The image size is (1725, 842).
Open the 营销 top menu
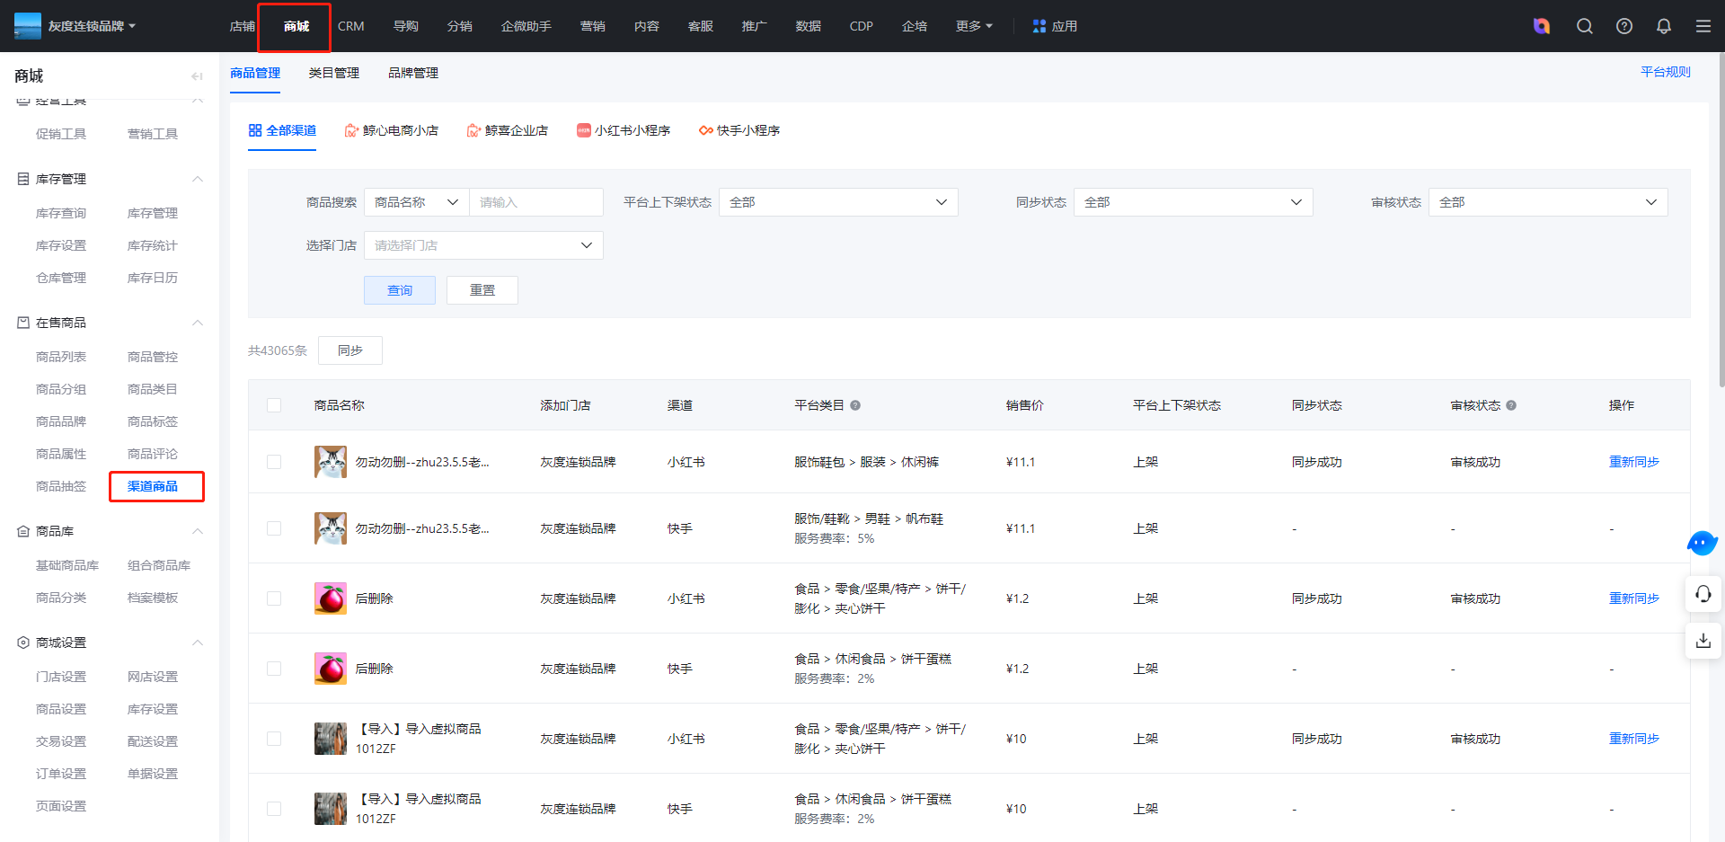(593, 26)
